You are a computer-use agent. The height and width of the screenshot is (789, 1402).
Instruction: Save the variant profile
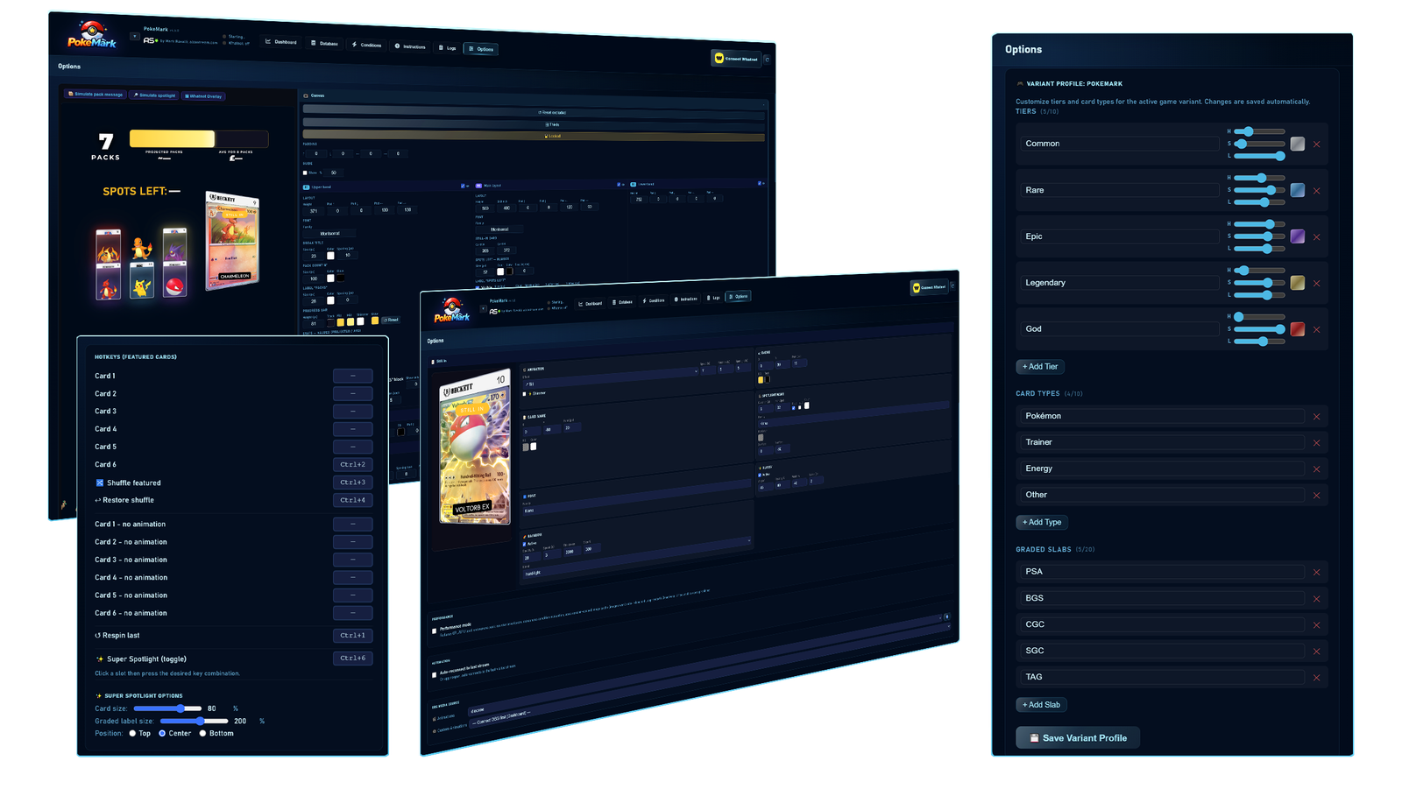coord(1078,738)
